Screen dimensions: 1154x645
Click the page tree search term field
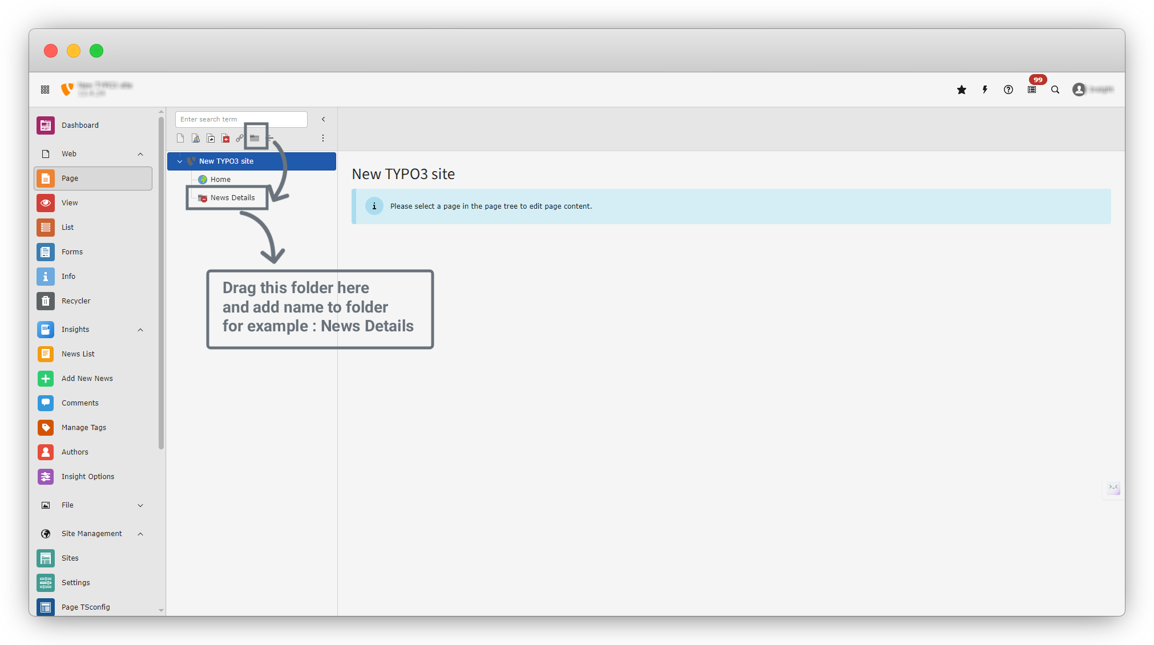coord(241,119)
